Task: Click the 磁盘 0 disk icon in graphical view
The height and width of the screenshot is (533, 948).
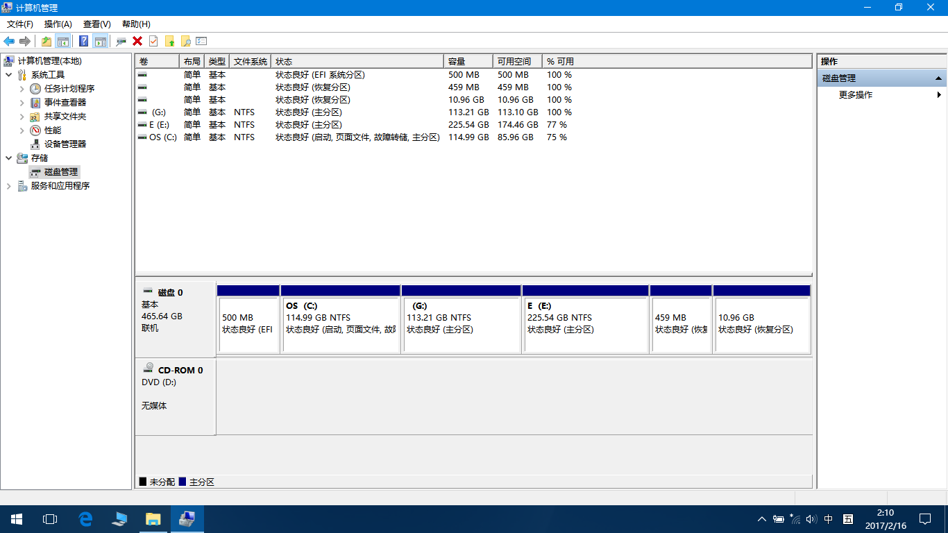Action: 148,291
